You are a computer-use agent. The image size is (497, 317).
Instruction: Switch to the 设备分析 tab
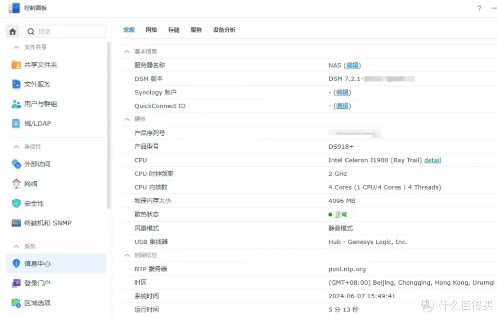coord(224,29)
